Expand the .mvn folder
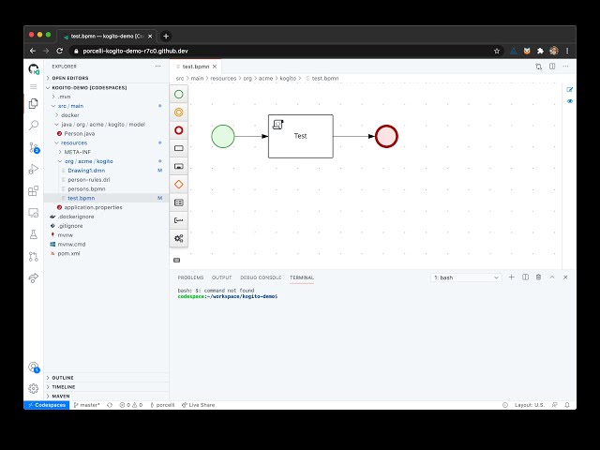600x450 pixels. click(106, 97)
